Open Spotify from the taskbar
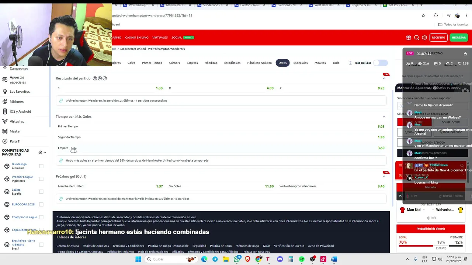Screen dimensions: 472x265 (x=302, y=259)
